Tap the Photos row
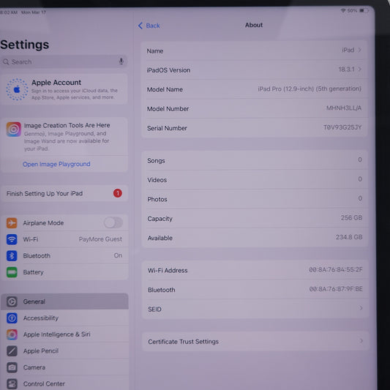 pos(255,199)
